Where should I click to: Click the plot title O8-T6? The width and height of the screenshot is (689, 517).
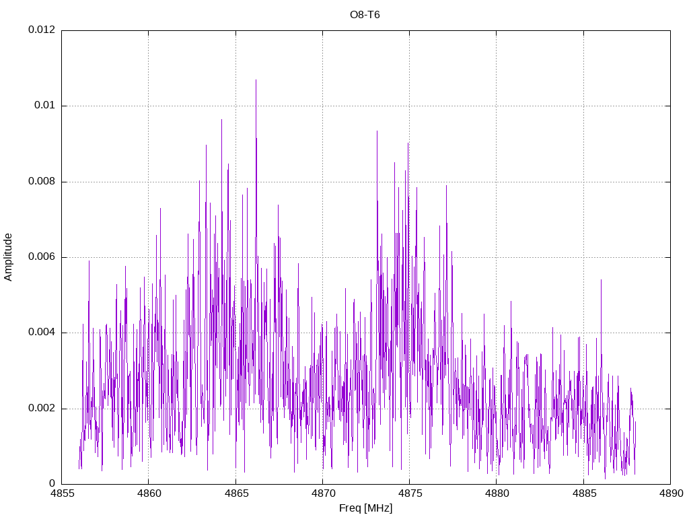(365, 15)
